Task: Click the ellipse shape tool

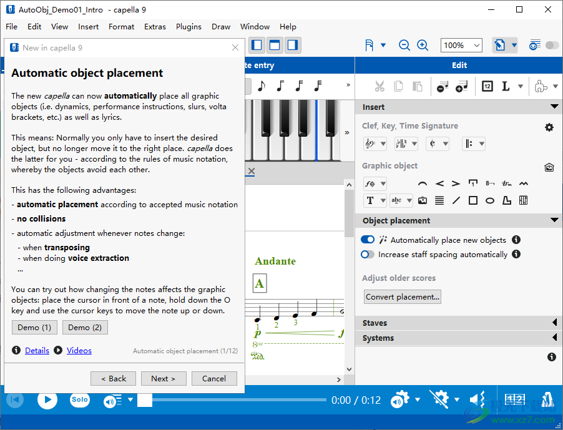Action: 490,200
